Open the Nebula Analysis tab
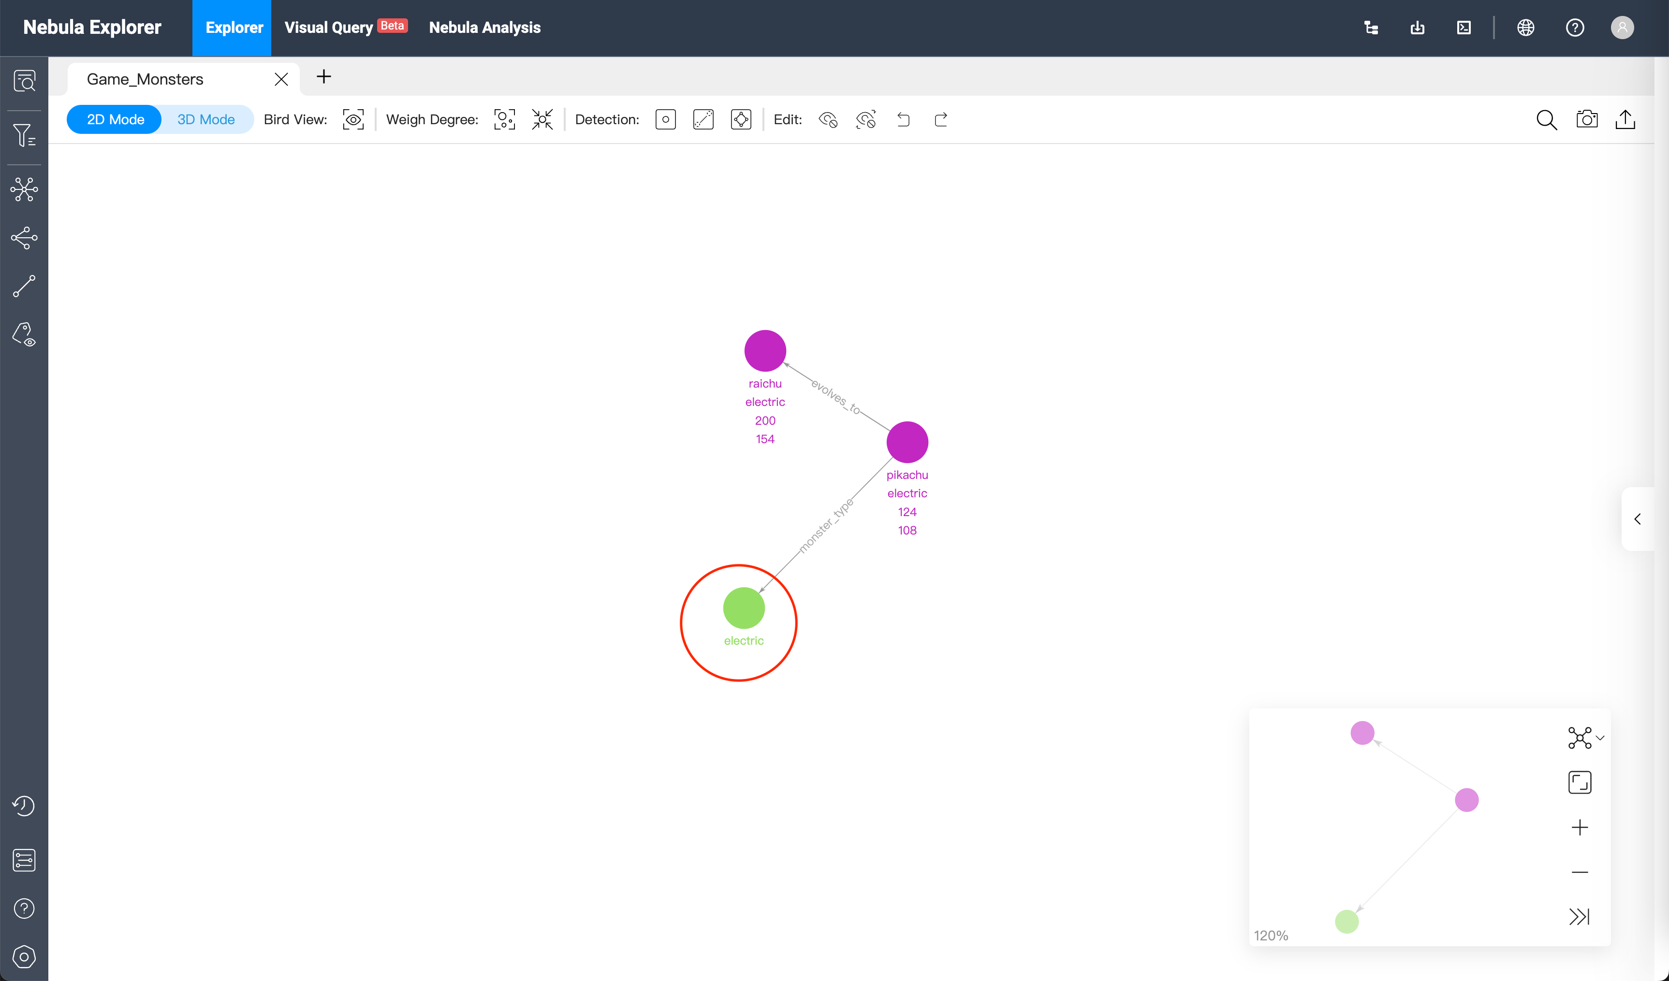1669x981 pixels. (x=485, y=27)
